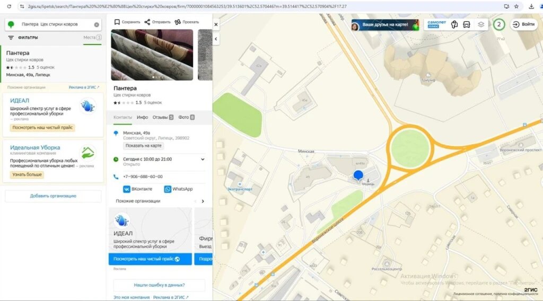The width and height of the screenshot is (543, 301).
Task: Click the Триумф label on the map
Action: coord(428,80)
